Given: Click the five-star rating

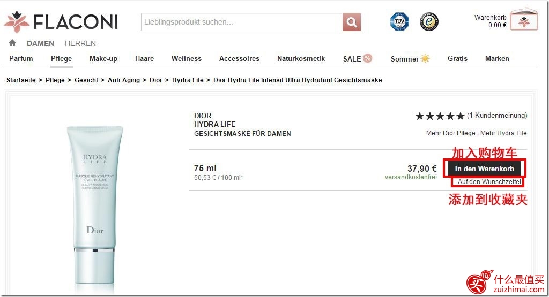Looking at the screenshot, I should click(x=440, y=116).
